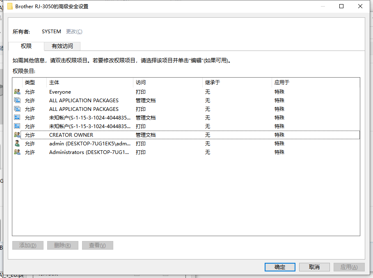Select ALL APPLICATION PACKAGES with 打印 access
The width and height of the screenshot is (373, 278).
pyautogui.click(x=186, y=109)
